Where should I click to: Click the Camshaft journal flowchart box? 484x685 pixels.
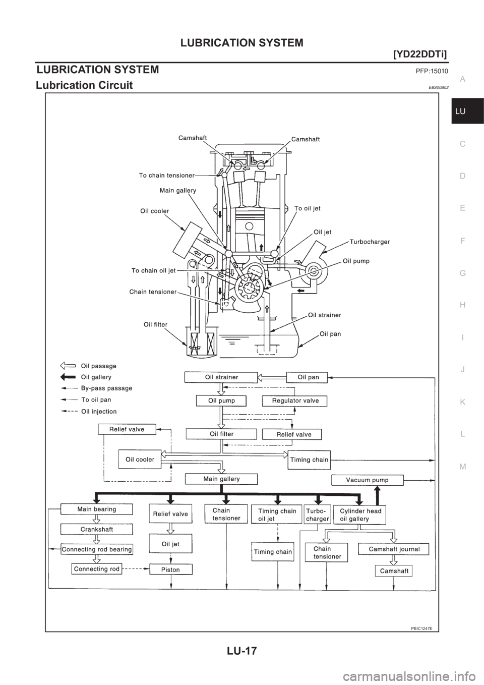(393, 549)
